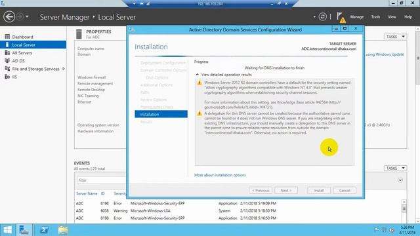The image size is (420, 236).
Task: Click the Next button in wizard
Action: [286, 190]
